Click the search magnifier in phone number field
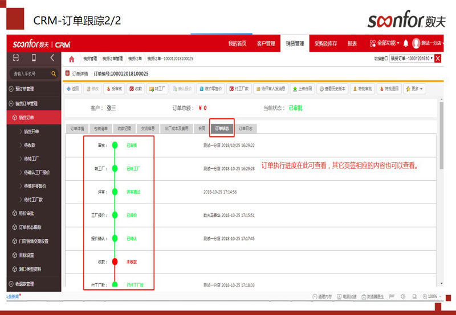Viewport: 456px width, 315px height. pos(54,74)
